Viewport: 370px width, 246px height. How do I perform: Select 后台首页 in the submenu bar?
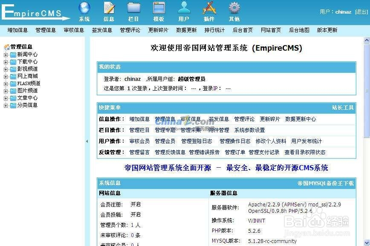pyautogui.click(x=243, y=30)
